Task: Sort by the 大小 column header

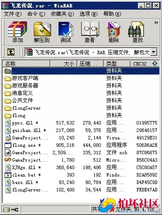Action: click(63, 64)
